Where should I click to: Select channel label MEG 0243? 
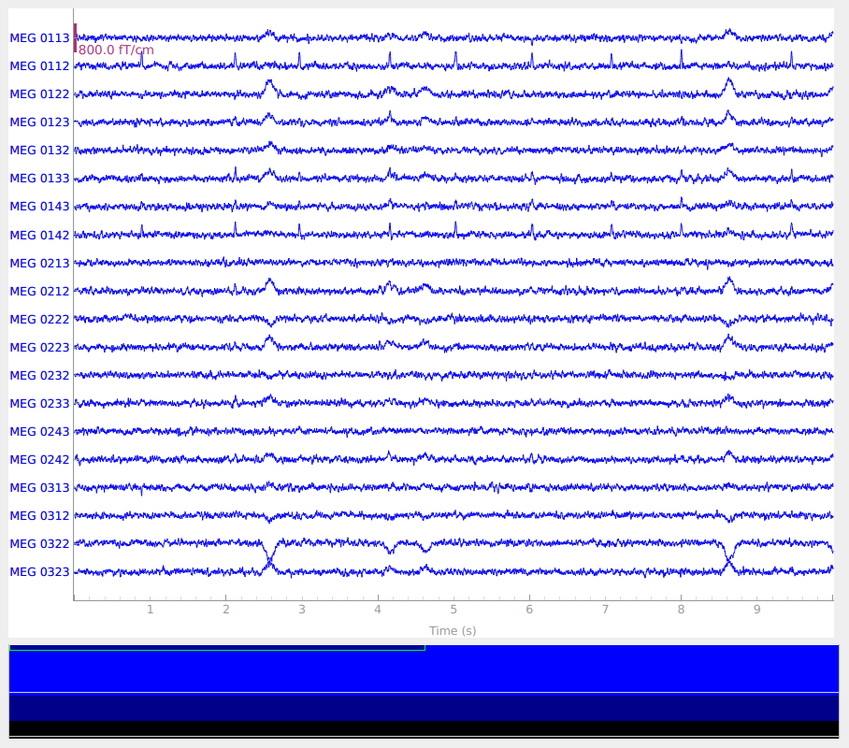point(39,432)
